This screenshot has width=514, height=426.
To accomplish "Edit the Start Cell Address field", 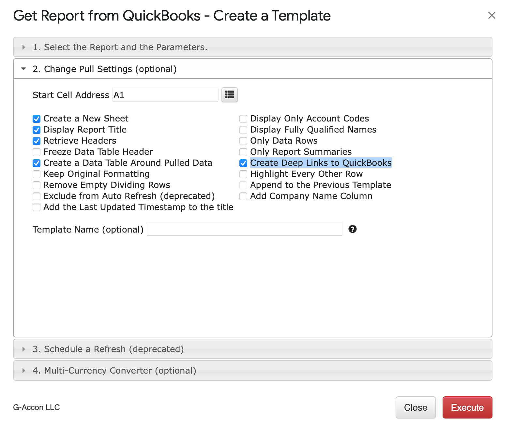I will (165, 95).
